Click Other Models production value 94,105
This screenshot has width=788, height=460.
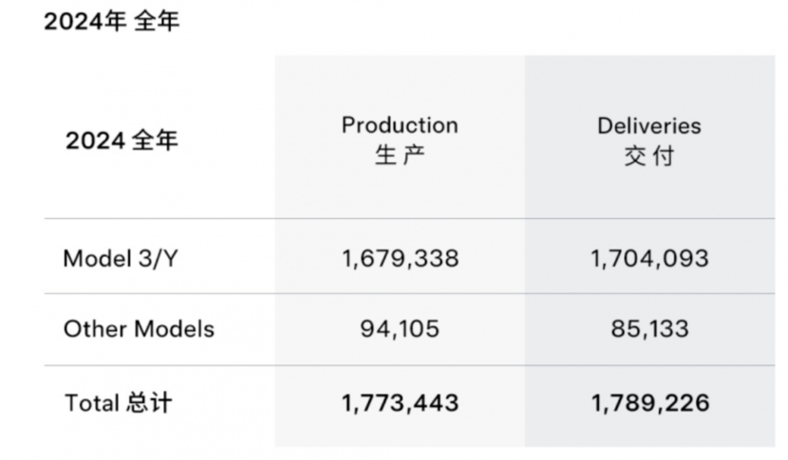(400, 329)
